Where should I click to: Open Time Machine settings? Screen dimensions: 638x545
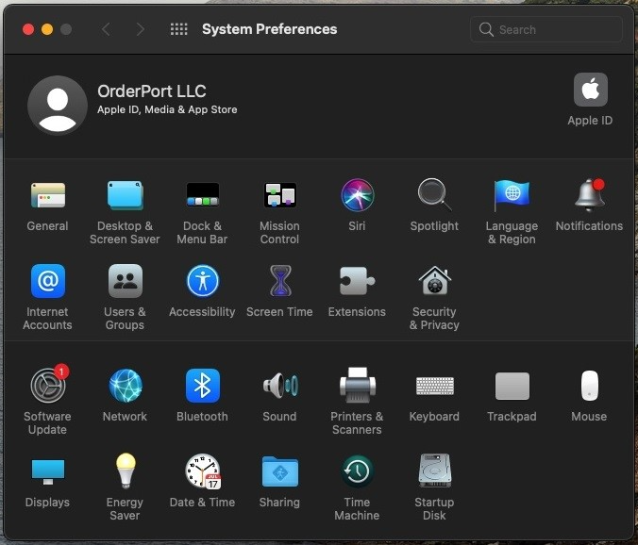[358, 471]
